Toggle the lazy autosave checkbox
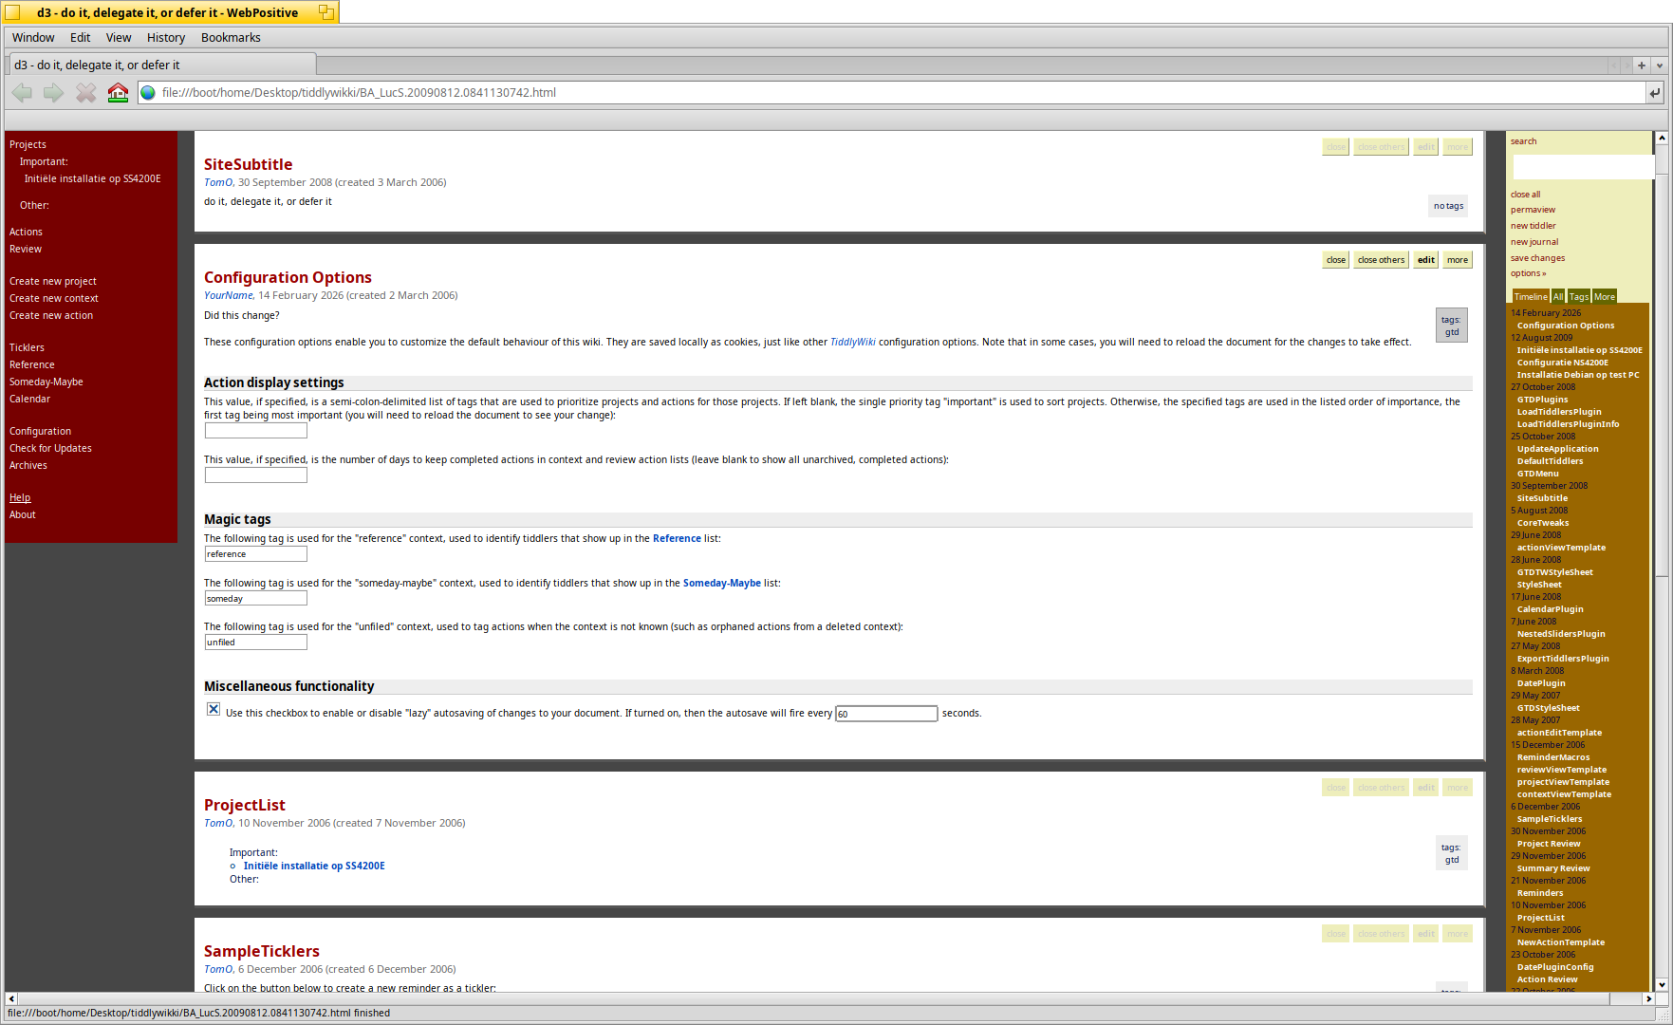This screenshot has width=1673, height=1025. point(214,710)
